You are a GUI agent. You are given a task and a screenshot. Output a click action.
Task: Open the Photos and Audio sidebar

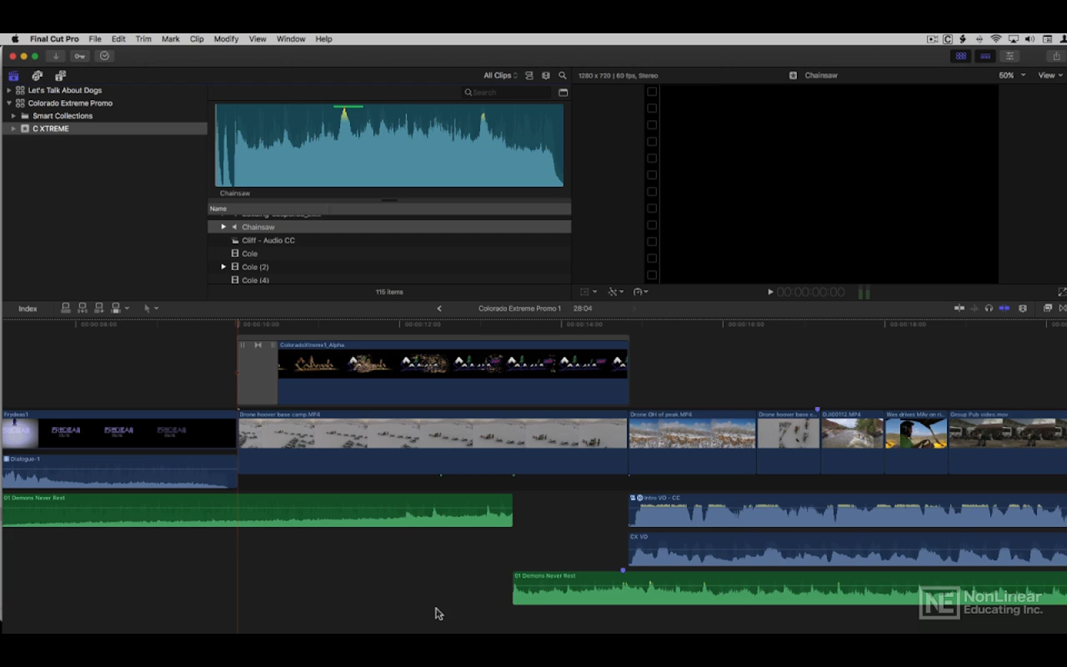click(37, 76)
